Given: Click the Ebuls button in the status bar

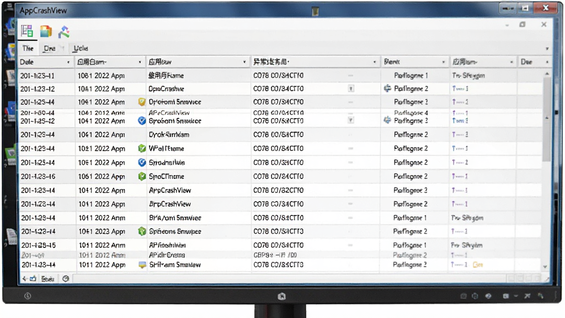Looking at the screenshot, I should pos(47,279).
